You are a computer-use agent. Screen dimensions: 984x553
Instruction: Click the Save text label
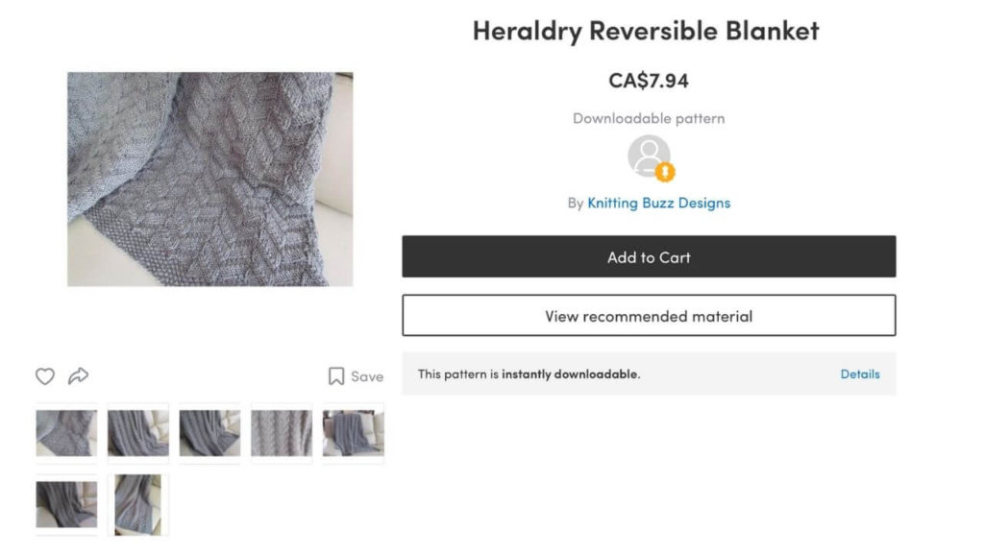[367, 376]
